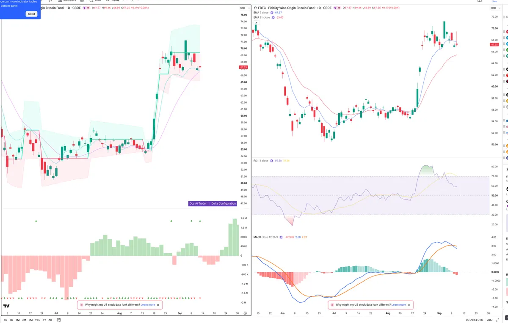
Task: Select the YTD time range
Action: click(x=38, y=320)
